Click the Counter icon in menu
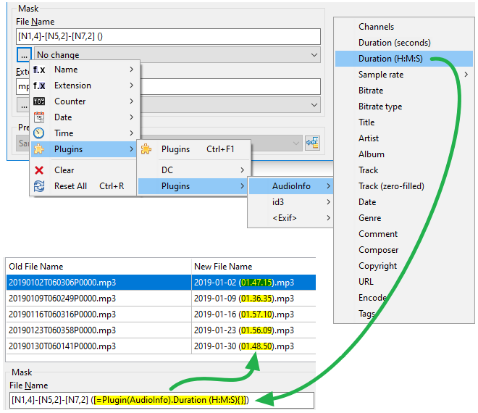Screen dimensions: 478x413 [39, 101]
